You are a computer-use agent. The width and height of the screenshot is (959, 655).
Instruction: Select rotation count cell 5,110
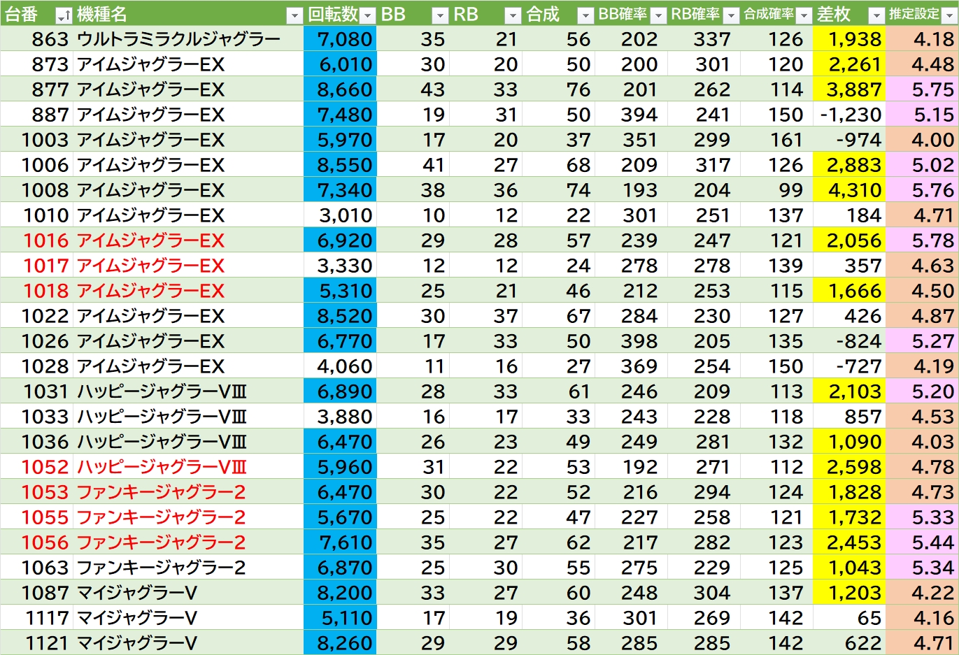tap(340, 618)
